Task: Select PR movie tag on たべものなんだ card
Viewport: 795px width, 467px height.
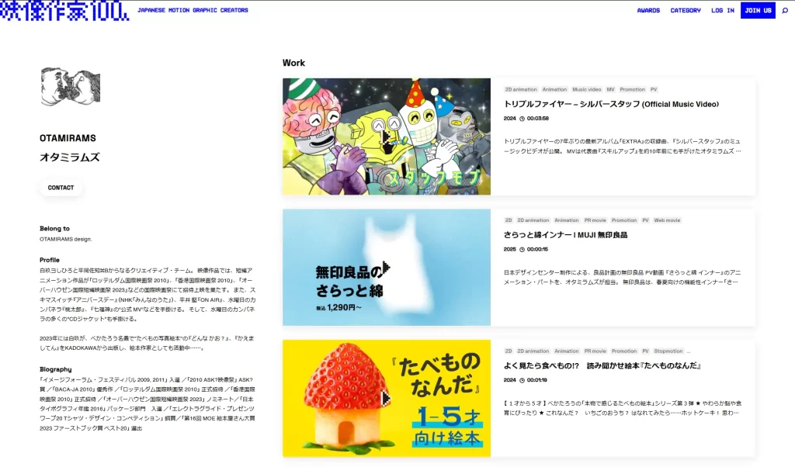Action: [595, 351]
